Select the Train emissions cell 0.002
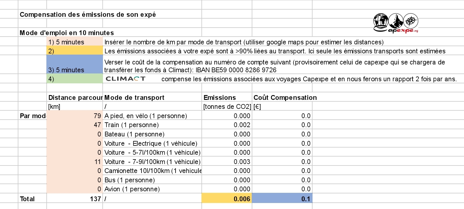Image resolution: width=464 pixels, height=209 pixels. [x=227, y=125]
